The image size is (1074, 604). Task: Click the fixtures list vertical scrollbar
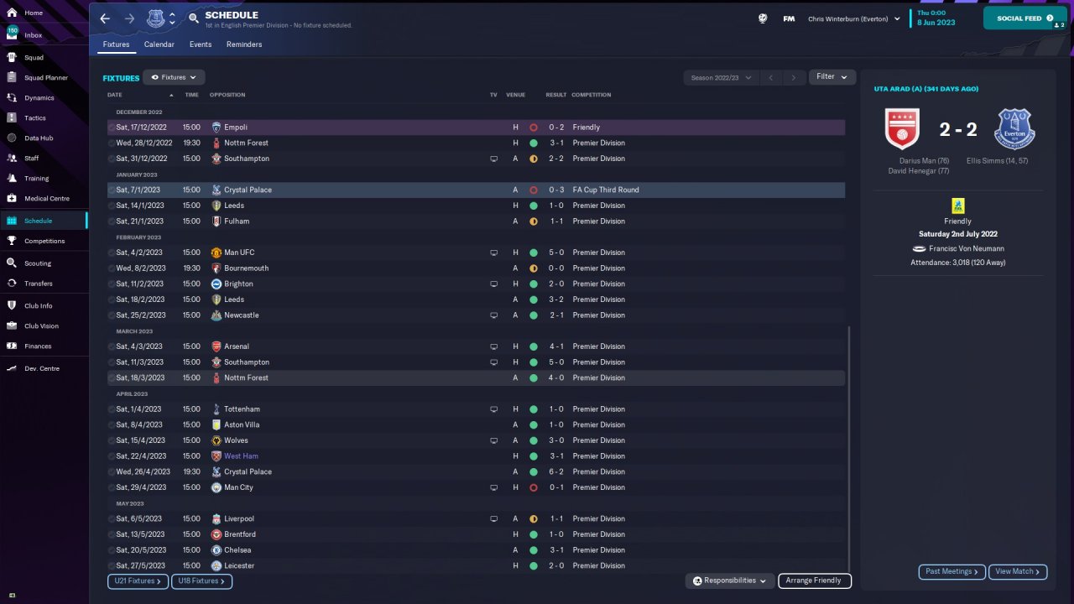(849, 449)
